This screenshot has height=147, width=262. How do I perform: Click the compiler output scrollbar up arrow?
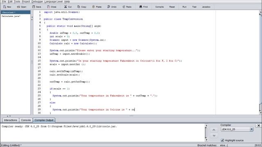pyautogui.click(x=206, y=125)
